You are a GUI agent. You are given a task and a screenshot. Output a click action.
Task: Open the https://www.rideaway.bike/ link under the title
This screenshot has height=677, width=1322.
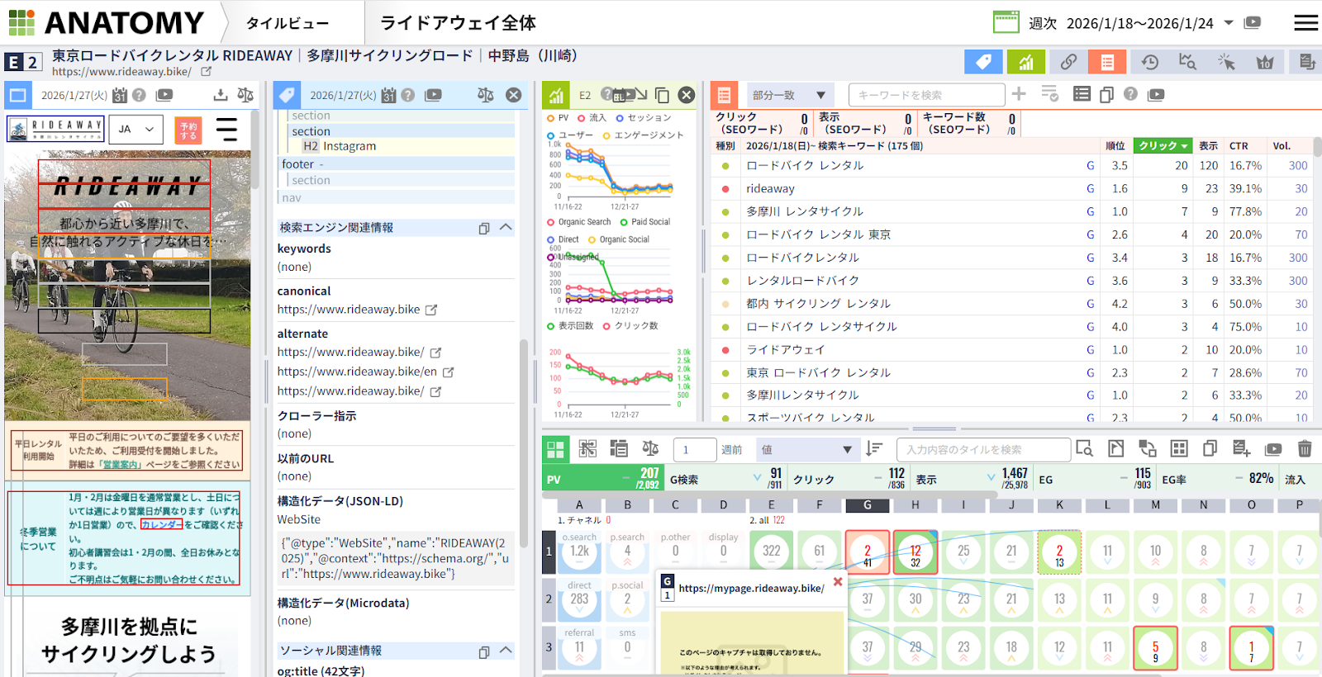[121, 72]
